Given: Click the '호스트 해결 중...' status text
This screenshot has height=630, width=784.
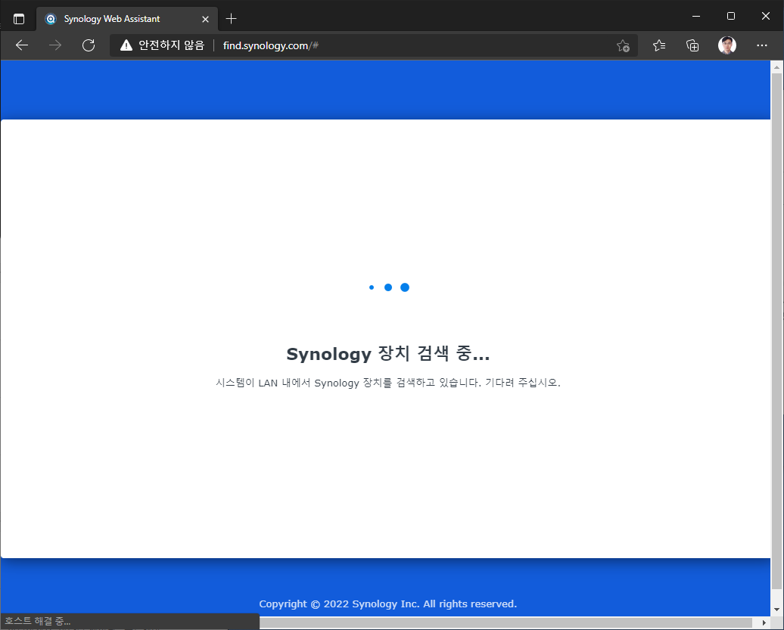Looking at the screenshot, I should [38, 621].
